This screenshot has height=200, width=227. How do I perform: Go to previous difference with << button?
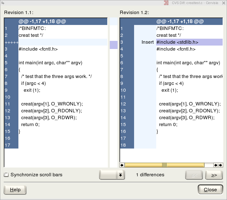pyautogui.click(x=194, y=175)
